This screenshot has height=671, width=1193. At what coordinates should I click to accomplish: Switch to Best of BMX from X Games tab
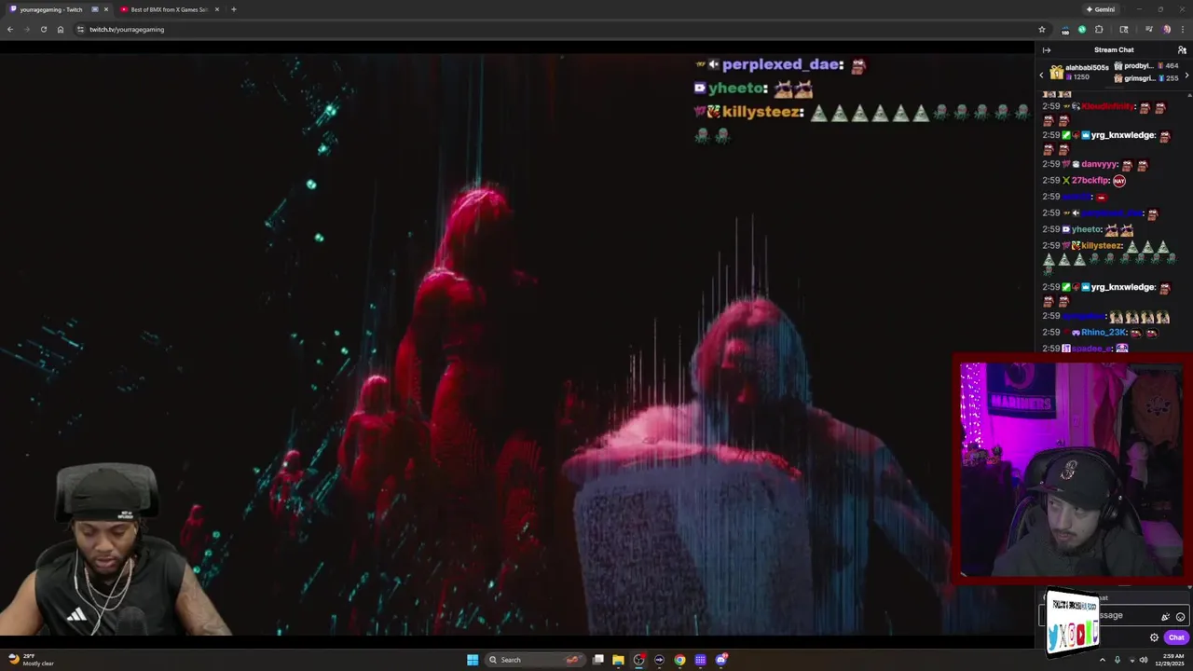pyautogui.click(x=168, y=9)
